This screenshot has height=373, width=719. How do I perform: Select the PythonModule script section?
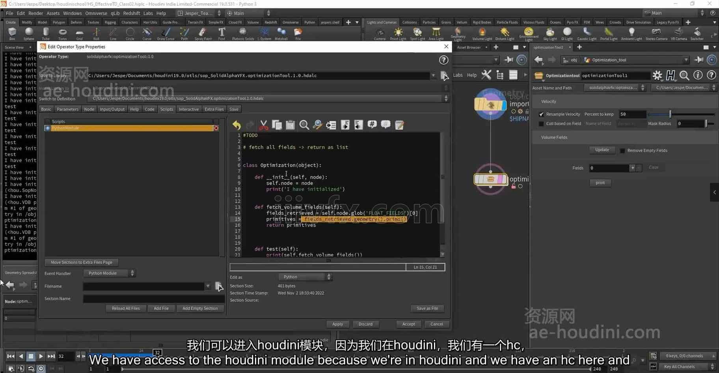[132, 128]
